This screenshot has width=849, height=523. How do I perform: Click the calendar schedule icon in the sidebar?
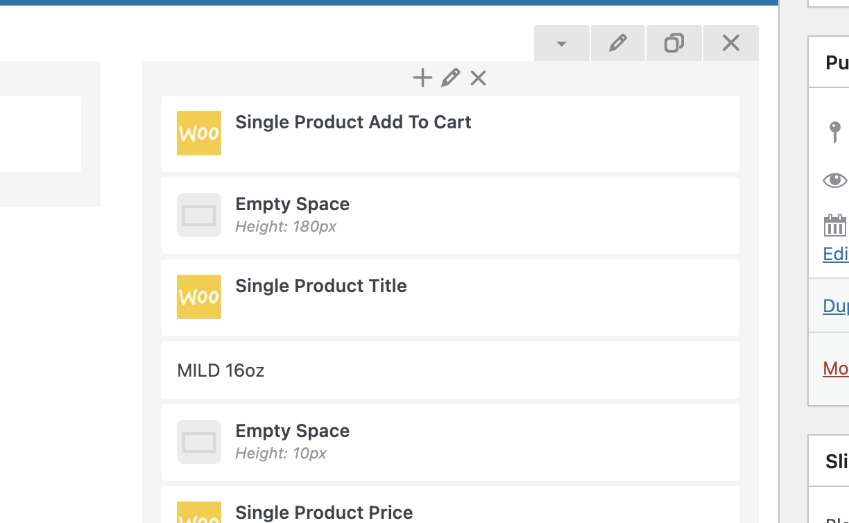tap(835, 225)
